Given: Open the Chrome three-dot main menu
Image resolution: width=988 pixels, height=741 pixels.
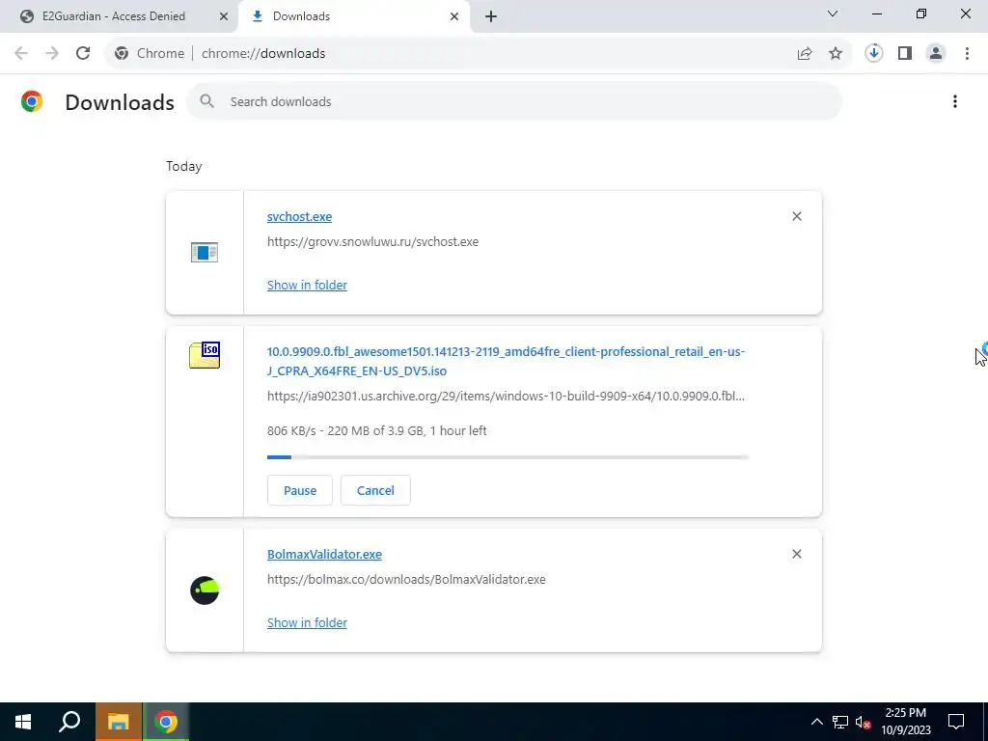Looking at the screenshot, I should [x=967, y=54].
